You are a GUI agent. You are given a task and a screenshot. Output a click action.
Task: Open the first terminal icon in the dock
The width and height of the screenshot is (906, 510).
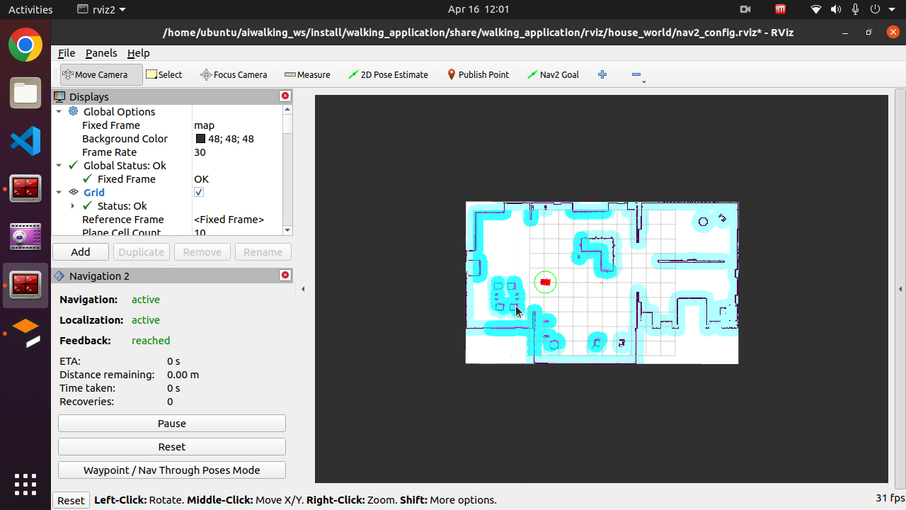(x=25, y=188)
